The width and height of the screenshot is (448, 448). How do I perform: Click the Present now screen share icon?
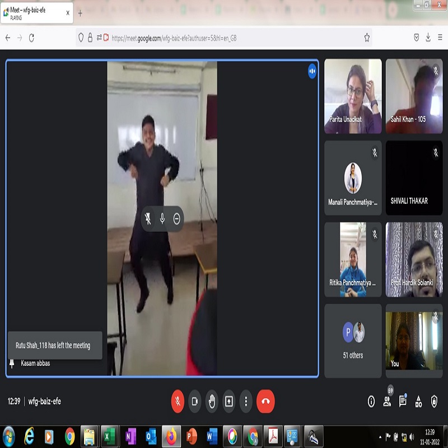coord(229,402)
